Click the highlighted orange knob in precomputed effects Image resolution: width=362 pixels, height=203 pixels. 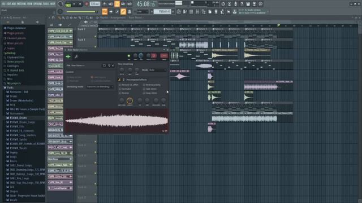(130, 100)
